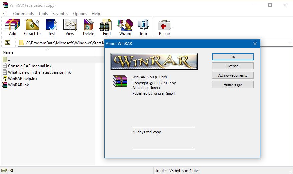Open the Commands menu
The height and width of the screenshot is (174, 293).
click(x=23, y=14)
